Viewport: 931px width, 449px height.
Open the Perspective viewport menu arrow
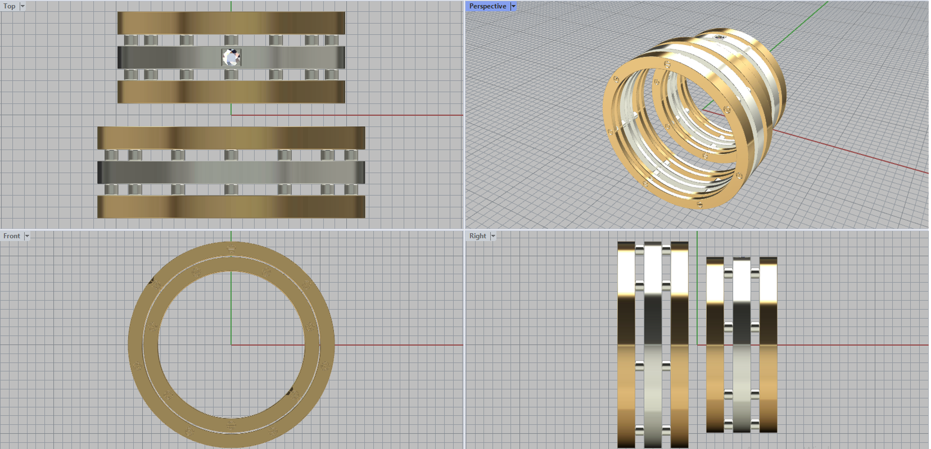tap(513, 6)
